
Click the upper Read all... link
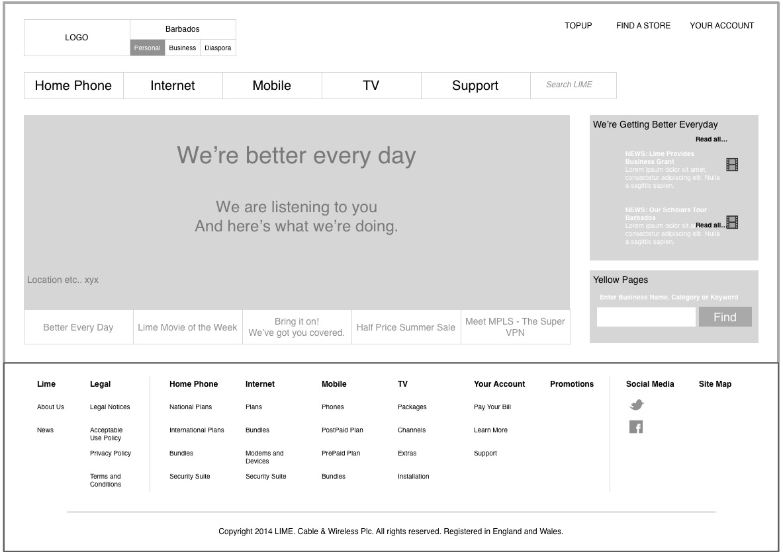711,139
